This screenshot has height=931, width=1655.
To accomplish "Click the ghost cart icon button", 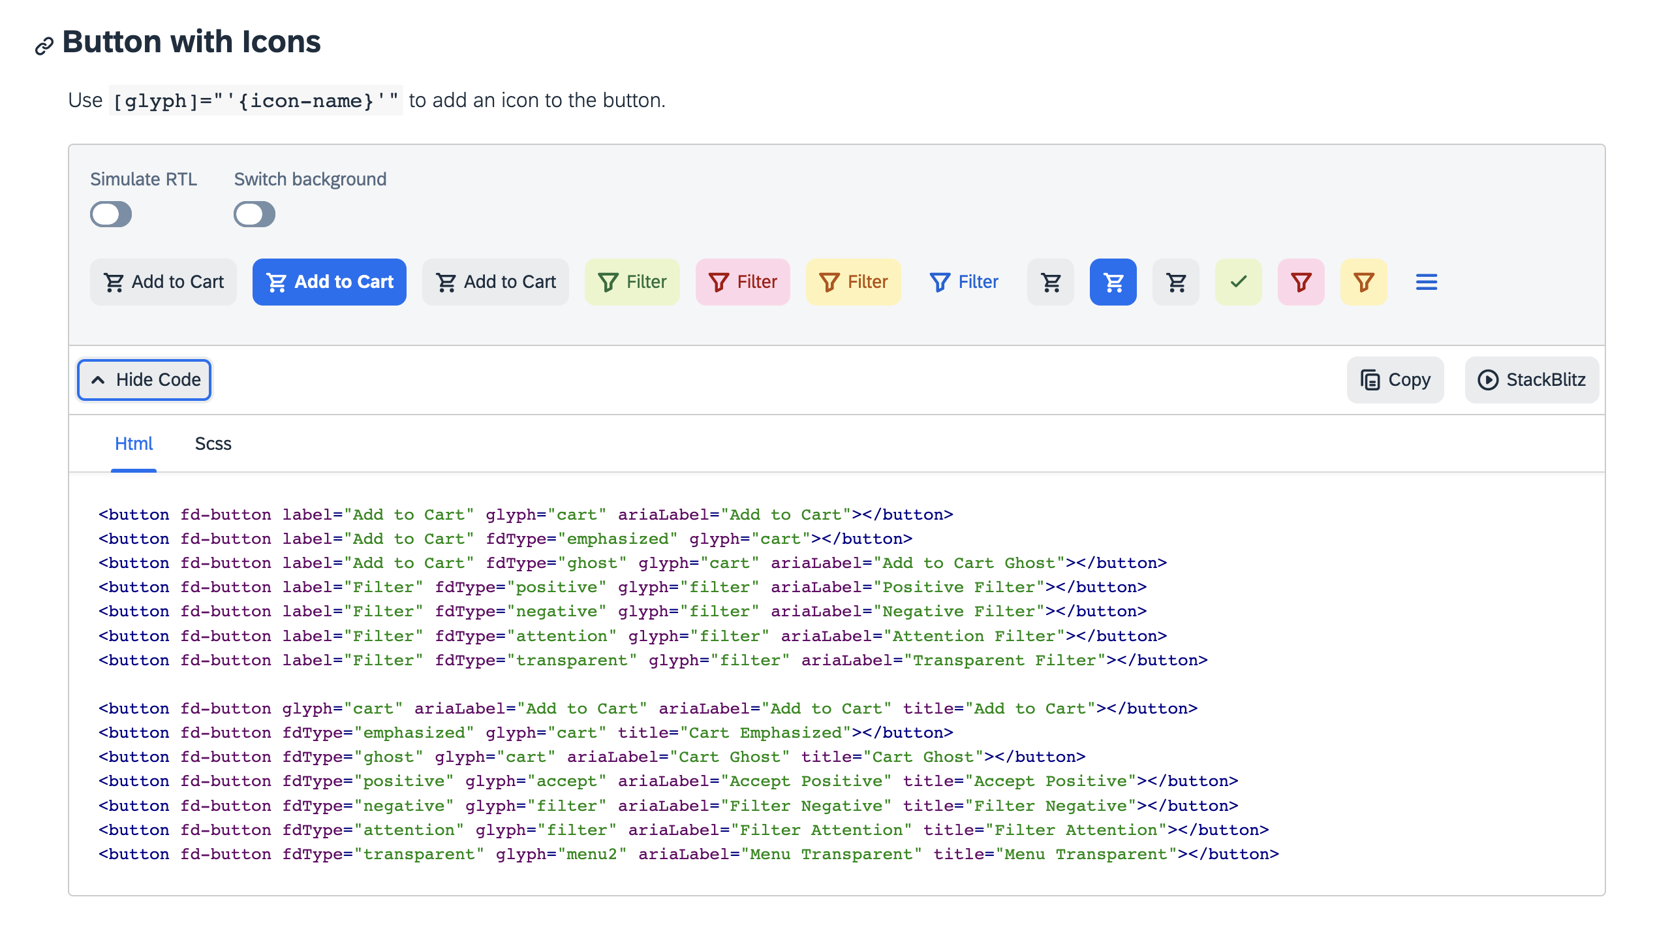I will click(1175, 281).
